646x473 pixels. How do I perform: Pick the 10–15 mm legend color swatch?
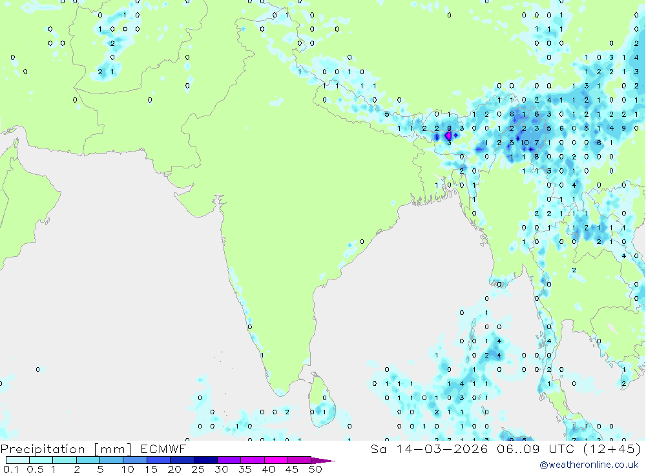point(135,460)
